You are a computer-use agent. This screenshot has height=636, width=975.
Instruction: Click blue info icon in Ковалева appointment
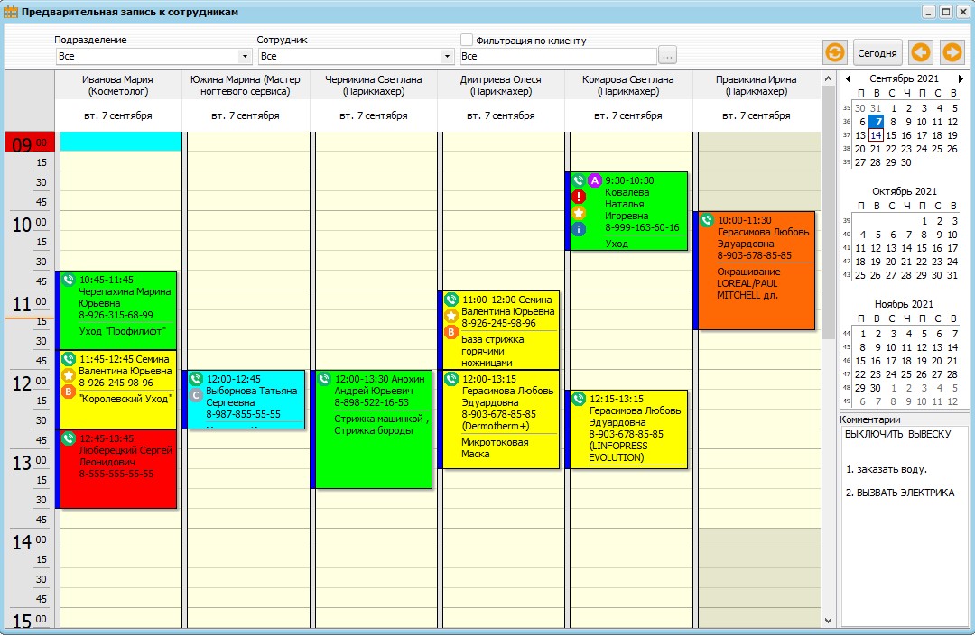tap(579, 229)
